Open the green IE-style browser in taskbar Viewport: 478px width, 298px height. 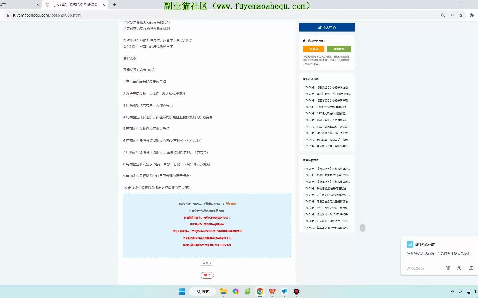(248, 291)
